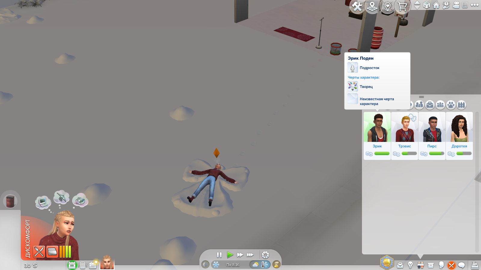Click the name label Эрик
This screenshot has height=270, width=481.
377,146
